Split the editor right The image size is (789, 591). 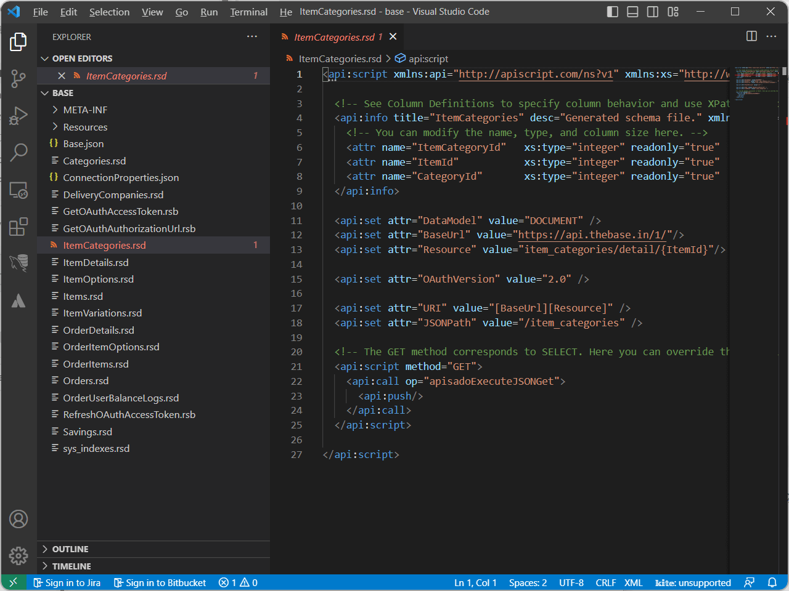click(751, 36)
